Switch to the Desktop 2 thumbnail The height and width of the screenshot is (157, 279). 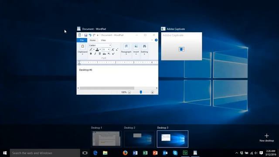click(x=139, y=139)
